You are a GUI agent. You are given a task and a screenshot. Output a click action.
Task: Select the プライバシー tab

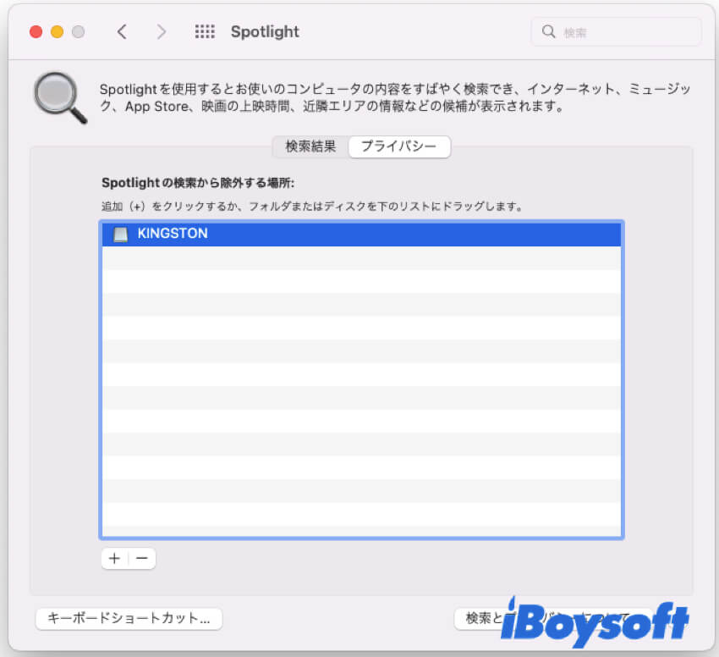tap(398, 146)
